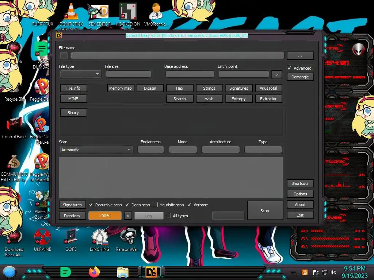
Task: Click the Directory button
Action: tap(72, 216)
